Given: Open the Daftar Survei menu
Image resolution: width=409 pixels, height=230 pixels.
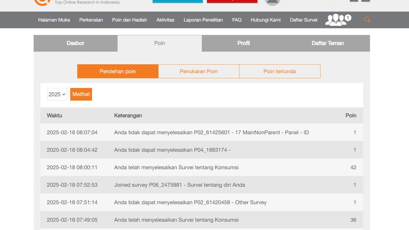Looking at the screenshot, I should pos(303,20).
